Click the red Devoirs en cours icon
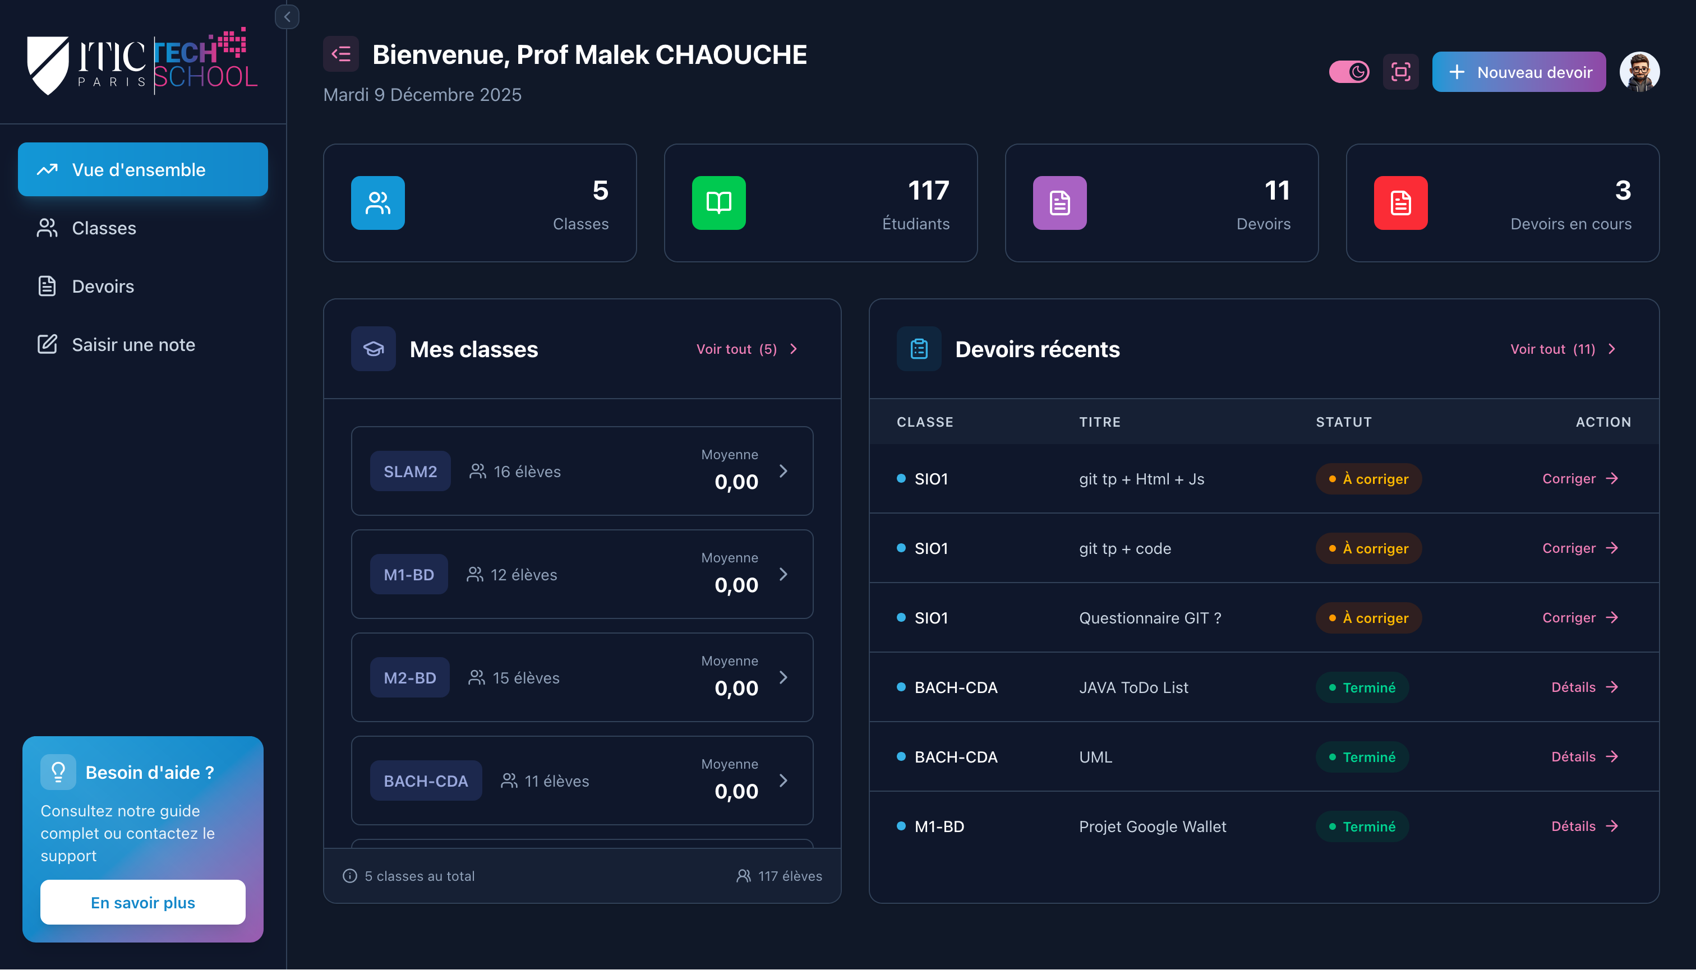Screen dimensions: 1696x970 1400,203
